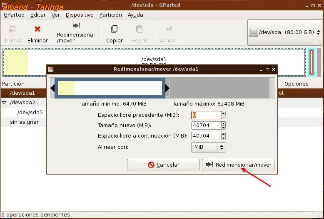Click the Nueva partition toolbar icon

tap(12, 29)
